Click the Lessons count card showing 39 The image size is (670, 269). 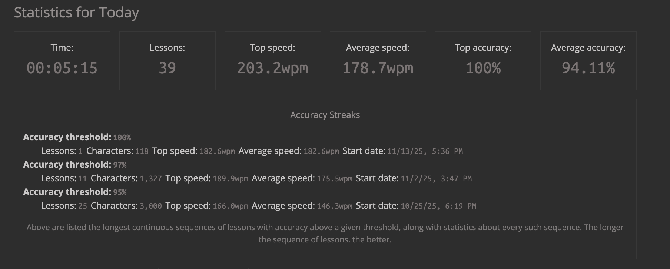(x=167, y=61)
